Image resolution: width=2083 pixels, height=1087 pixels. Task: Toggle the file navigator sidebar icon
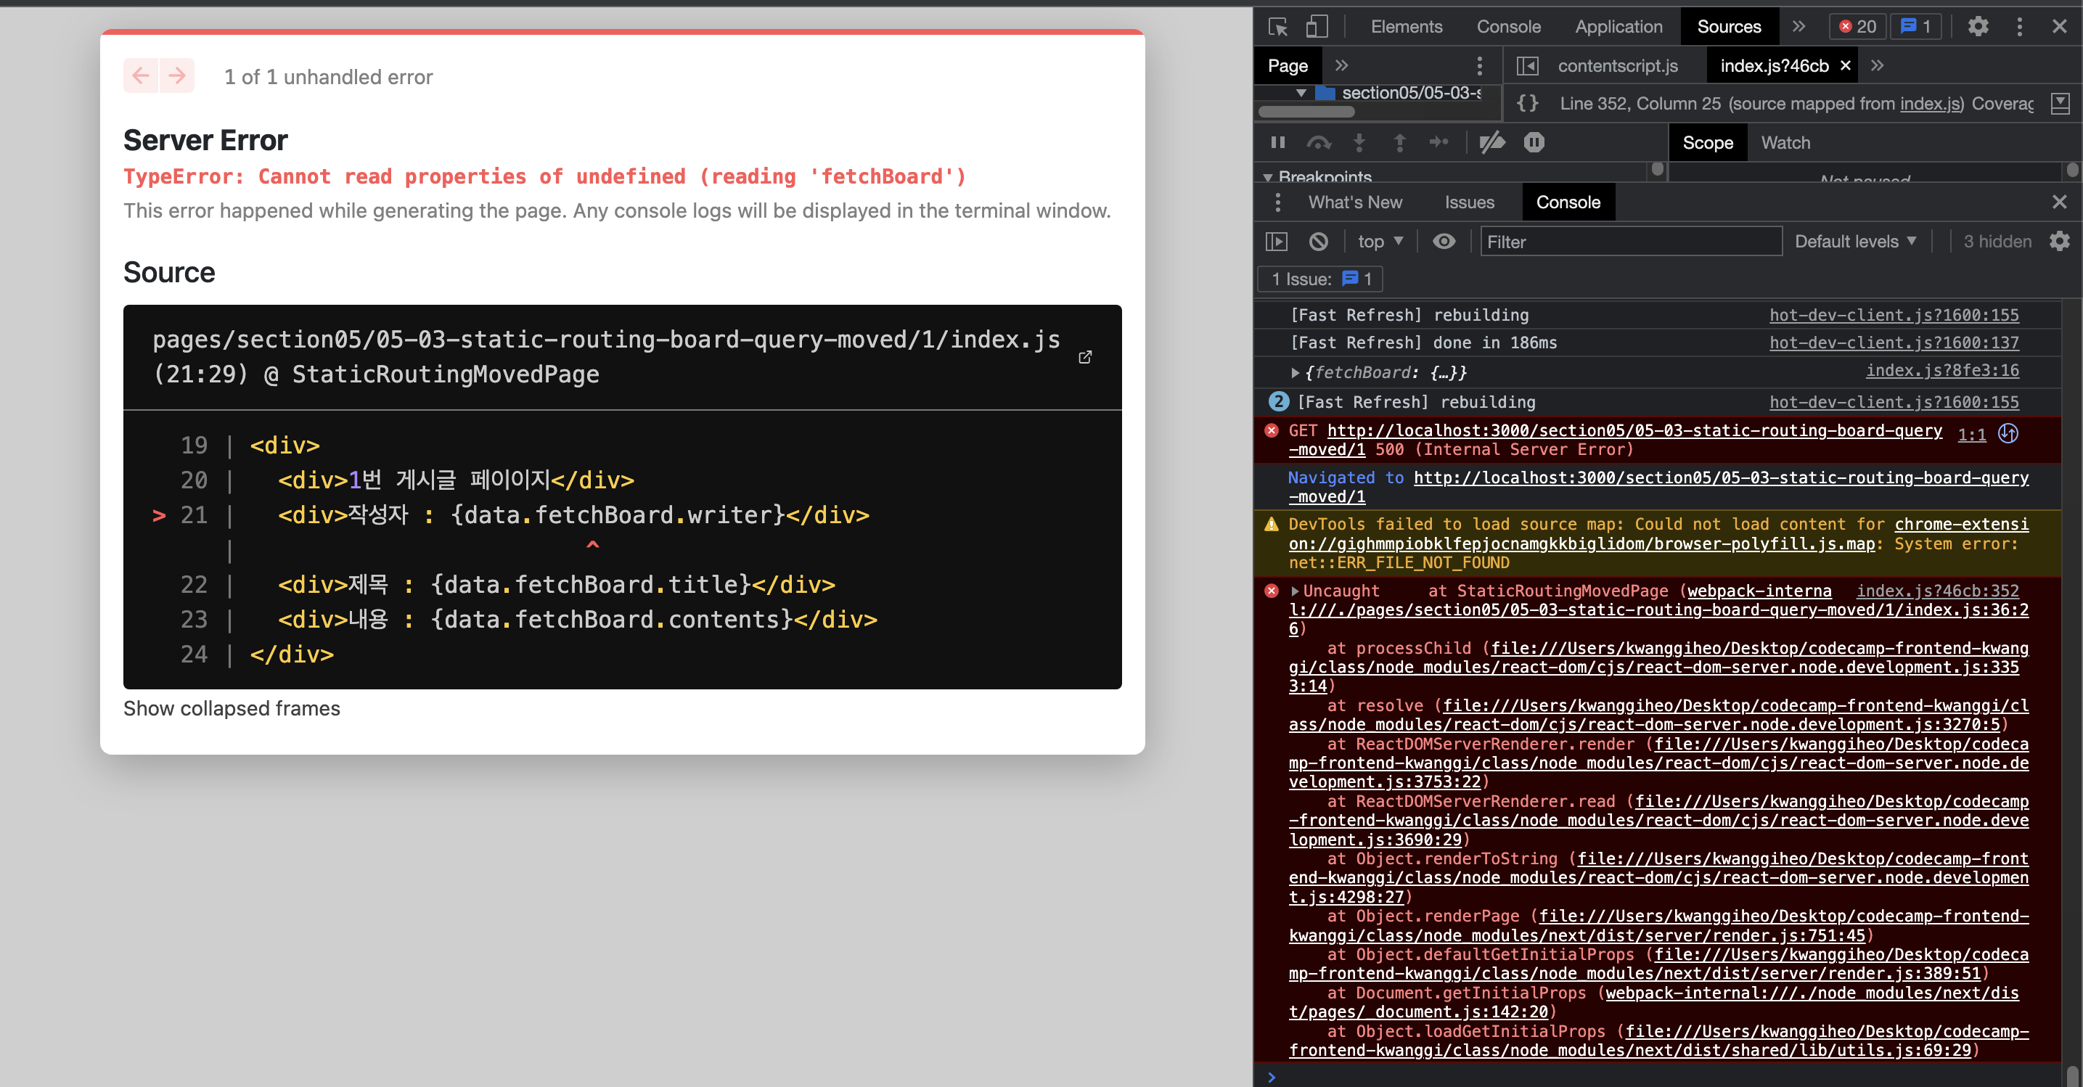click(x=1526, y=66)
